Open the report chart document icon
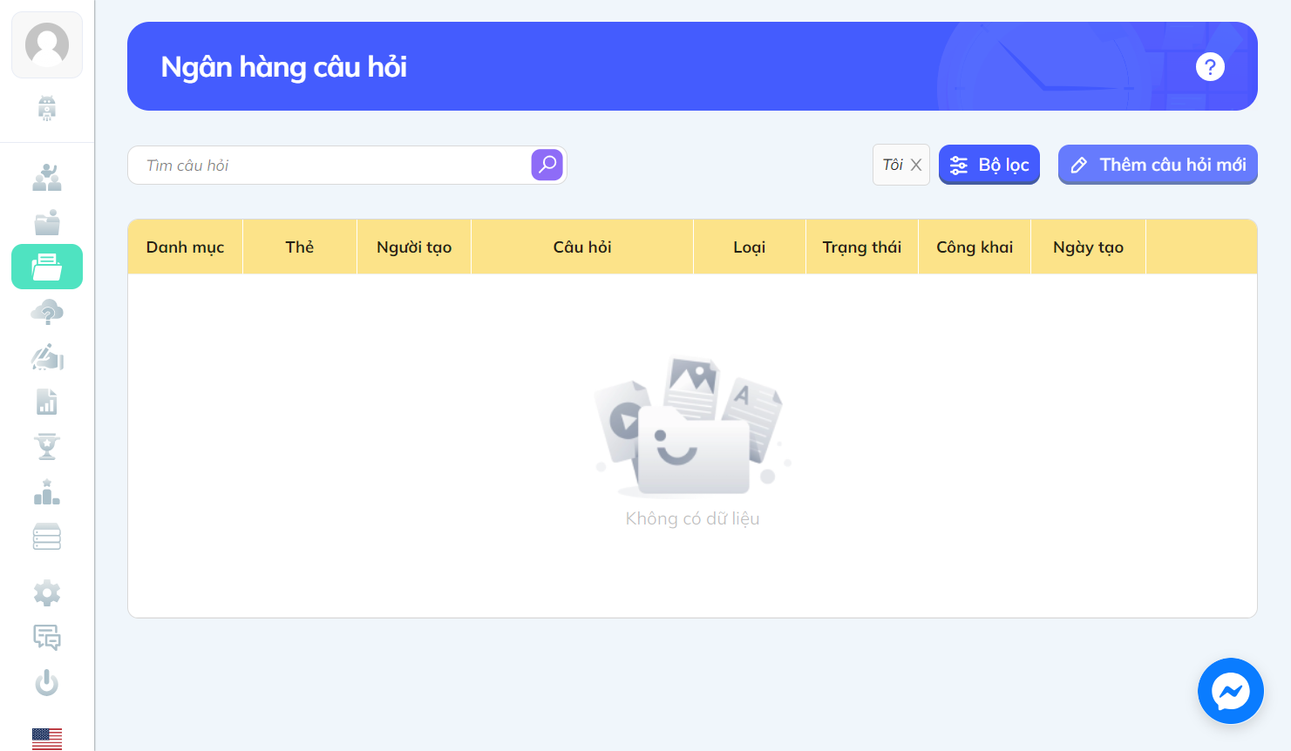Image resolution: width=1291 pixels, height=751 pixels. (47, 402)
